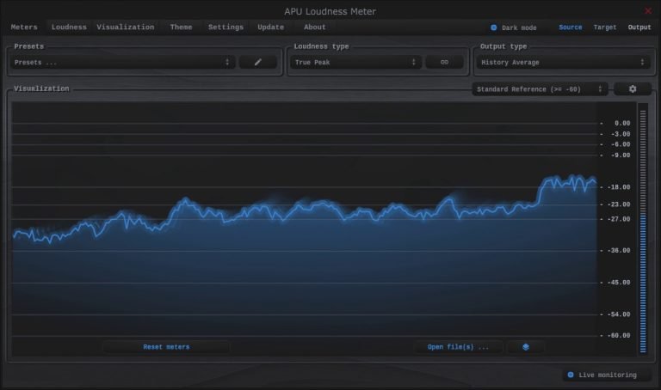Click the -18.00 scale label
Screen dimensions: 661x390
[619, 186]
